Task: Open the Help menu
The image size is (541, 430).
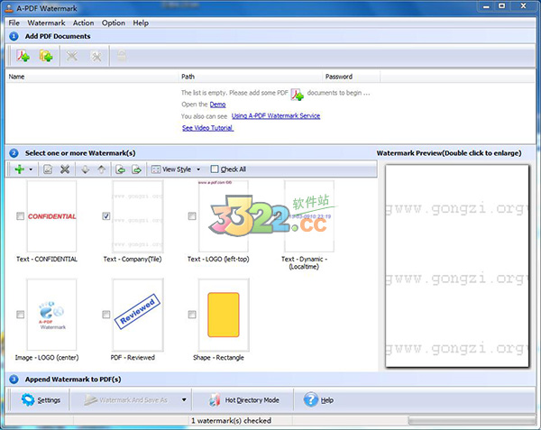Action: point(141,23)
